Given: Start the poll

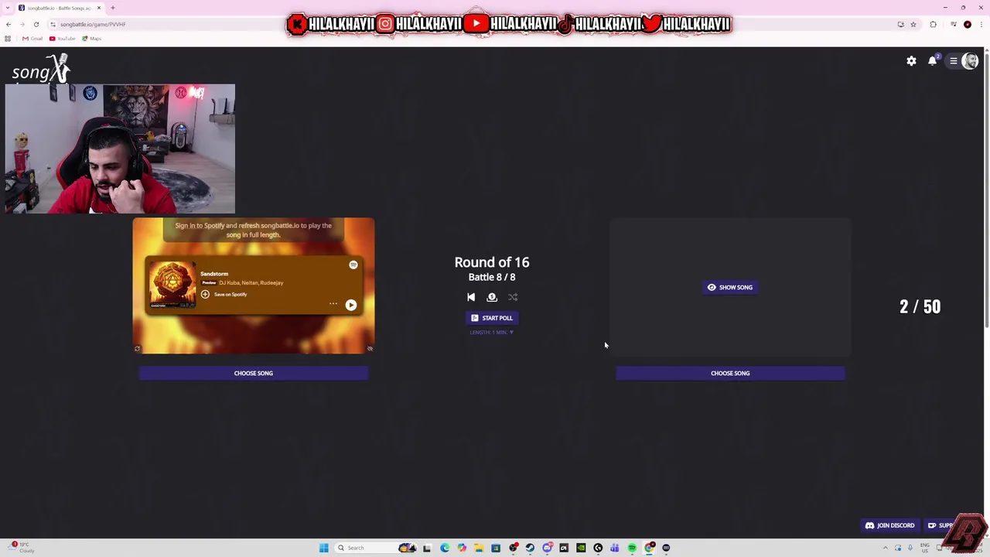Looking at the screenshot, I should point(492,318).
